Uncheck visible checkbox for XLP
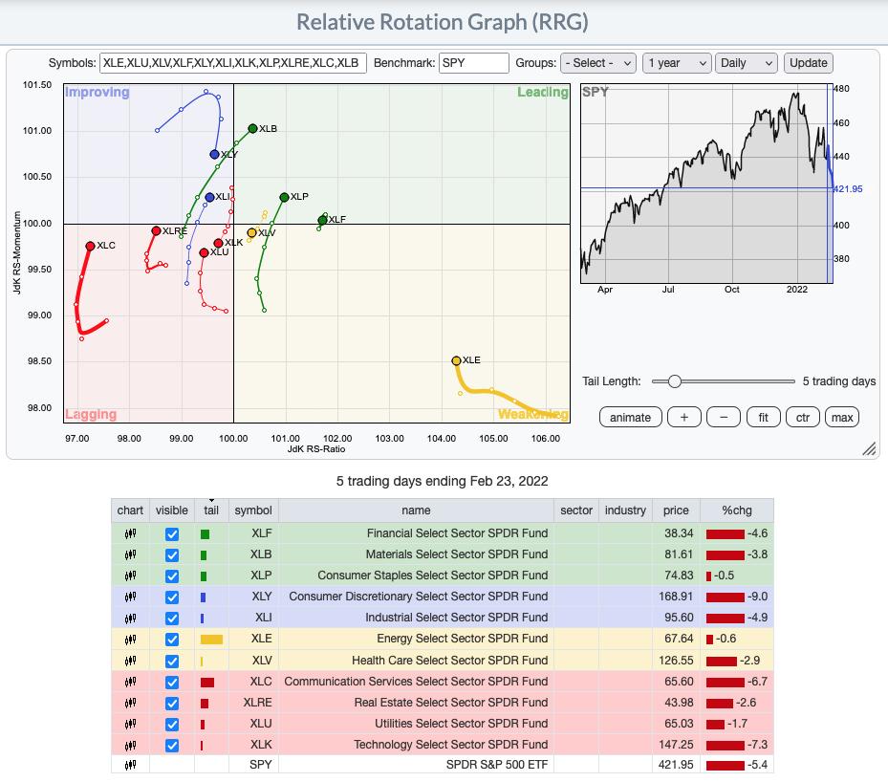This screenshot has height=782, width=888. click(x=172, y=576)
